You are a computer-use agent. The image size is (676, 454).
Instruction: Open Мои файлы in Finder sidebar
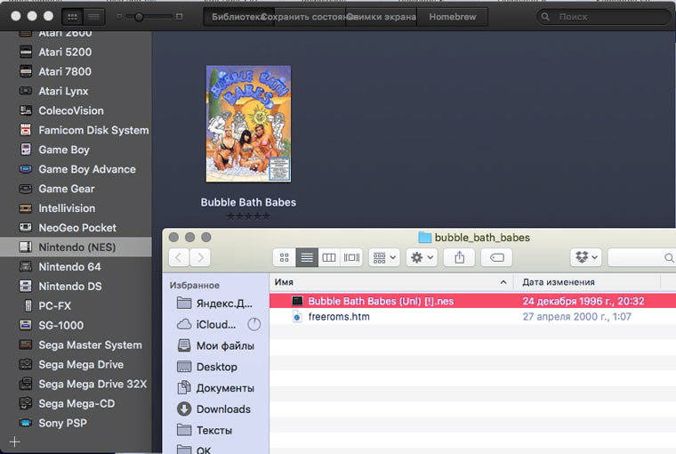(x=215, y=345)
